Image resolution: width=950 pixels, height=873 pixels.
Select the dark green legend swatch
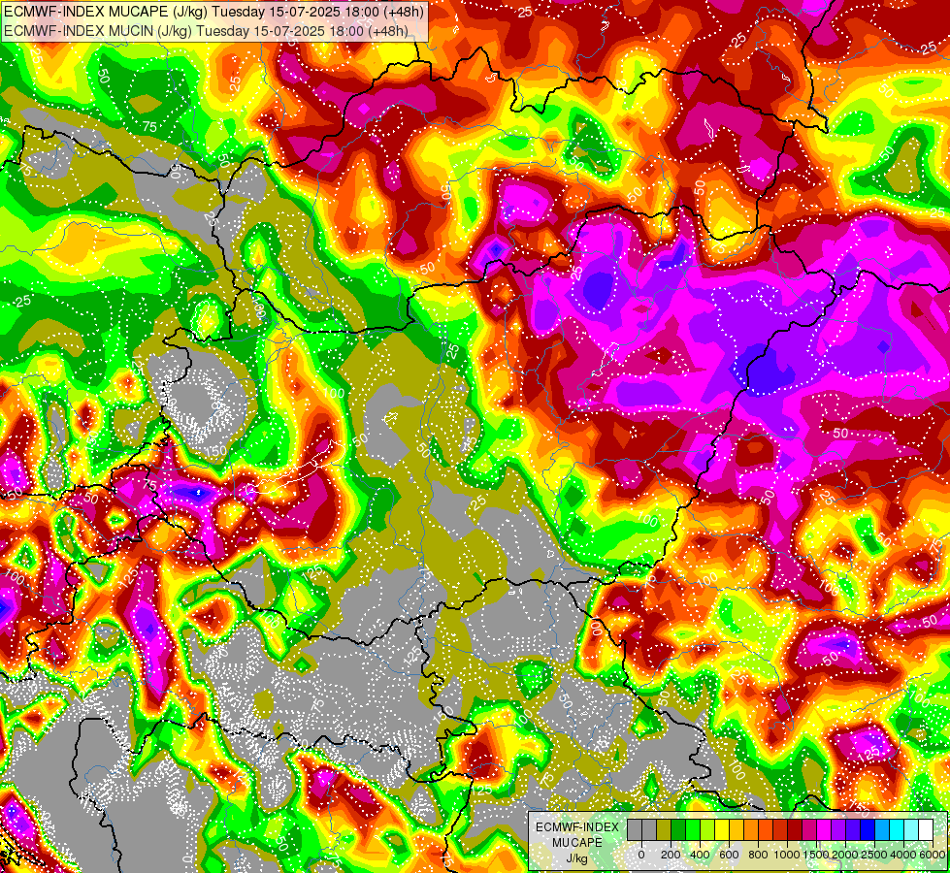tap(678, 829)
